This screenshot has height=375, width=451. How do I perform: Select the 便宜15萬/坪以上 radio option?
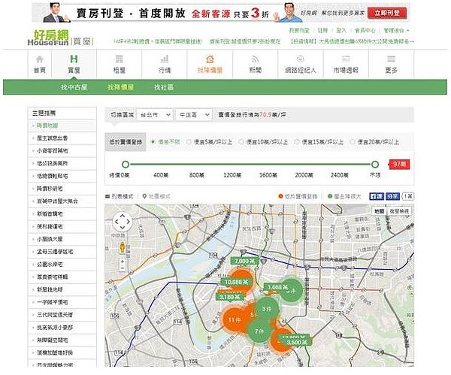click(297, 142)
